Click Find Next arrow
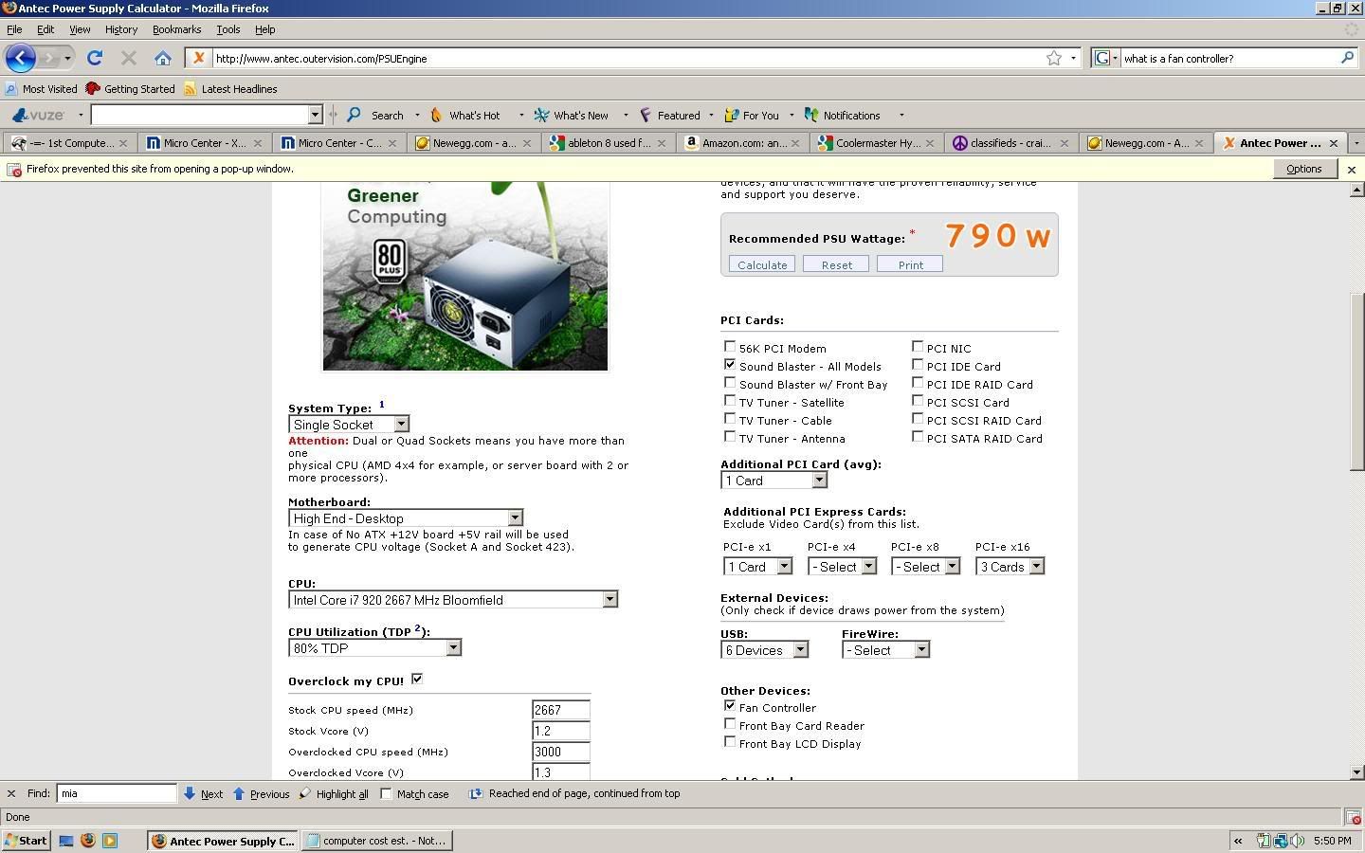 click(x=203, y=793)
